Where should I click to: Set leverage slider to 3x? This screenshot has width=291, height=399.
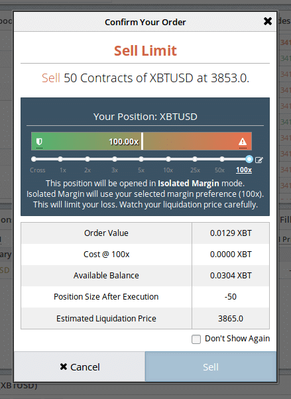pyautogui.click(x=115, y=159)
